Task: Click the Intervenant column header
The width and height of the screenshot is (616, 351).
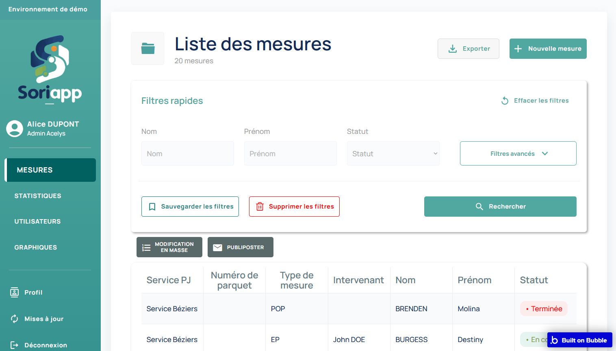Action: pos(358,280)
